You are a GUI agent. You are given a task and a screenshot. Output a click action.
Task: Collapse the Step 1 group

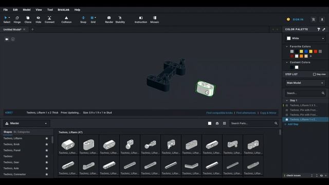[287, 101]
